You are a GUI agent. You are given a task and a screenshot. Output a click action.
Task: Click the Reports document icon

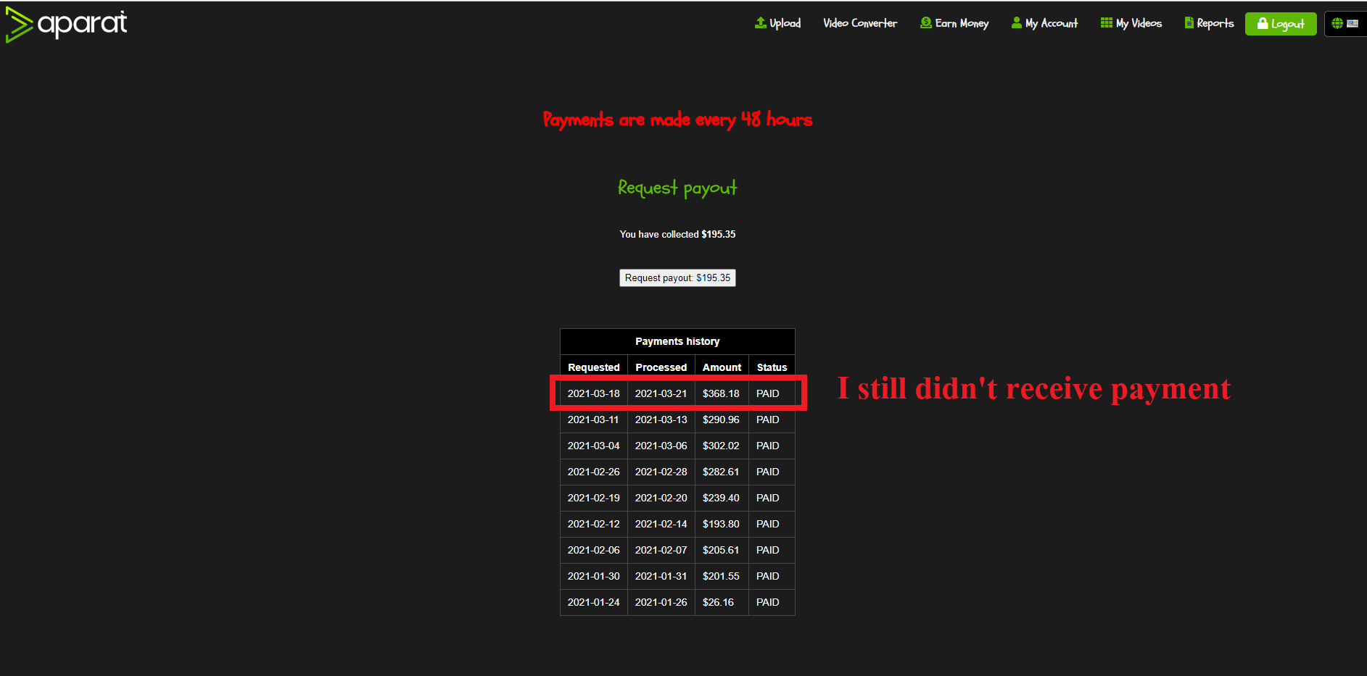coord(1189,23)
